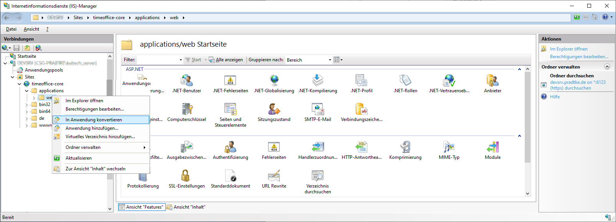Open the Authentifizierung feature
Image resolution: width=616 pixels, height=222 pixels.
click(x=230, y=150)
